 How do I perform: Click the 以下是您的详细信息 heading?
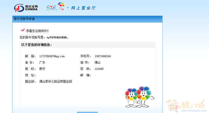[x=37, y=45]
